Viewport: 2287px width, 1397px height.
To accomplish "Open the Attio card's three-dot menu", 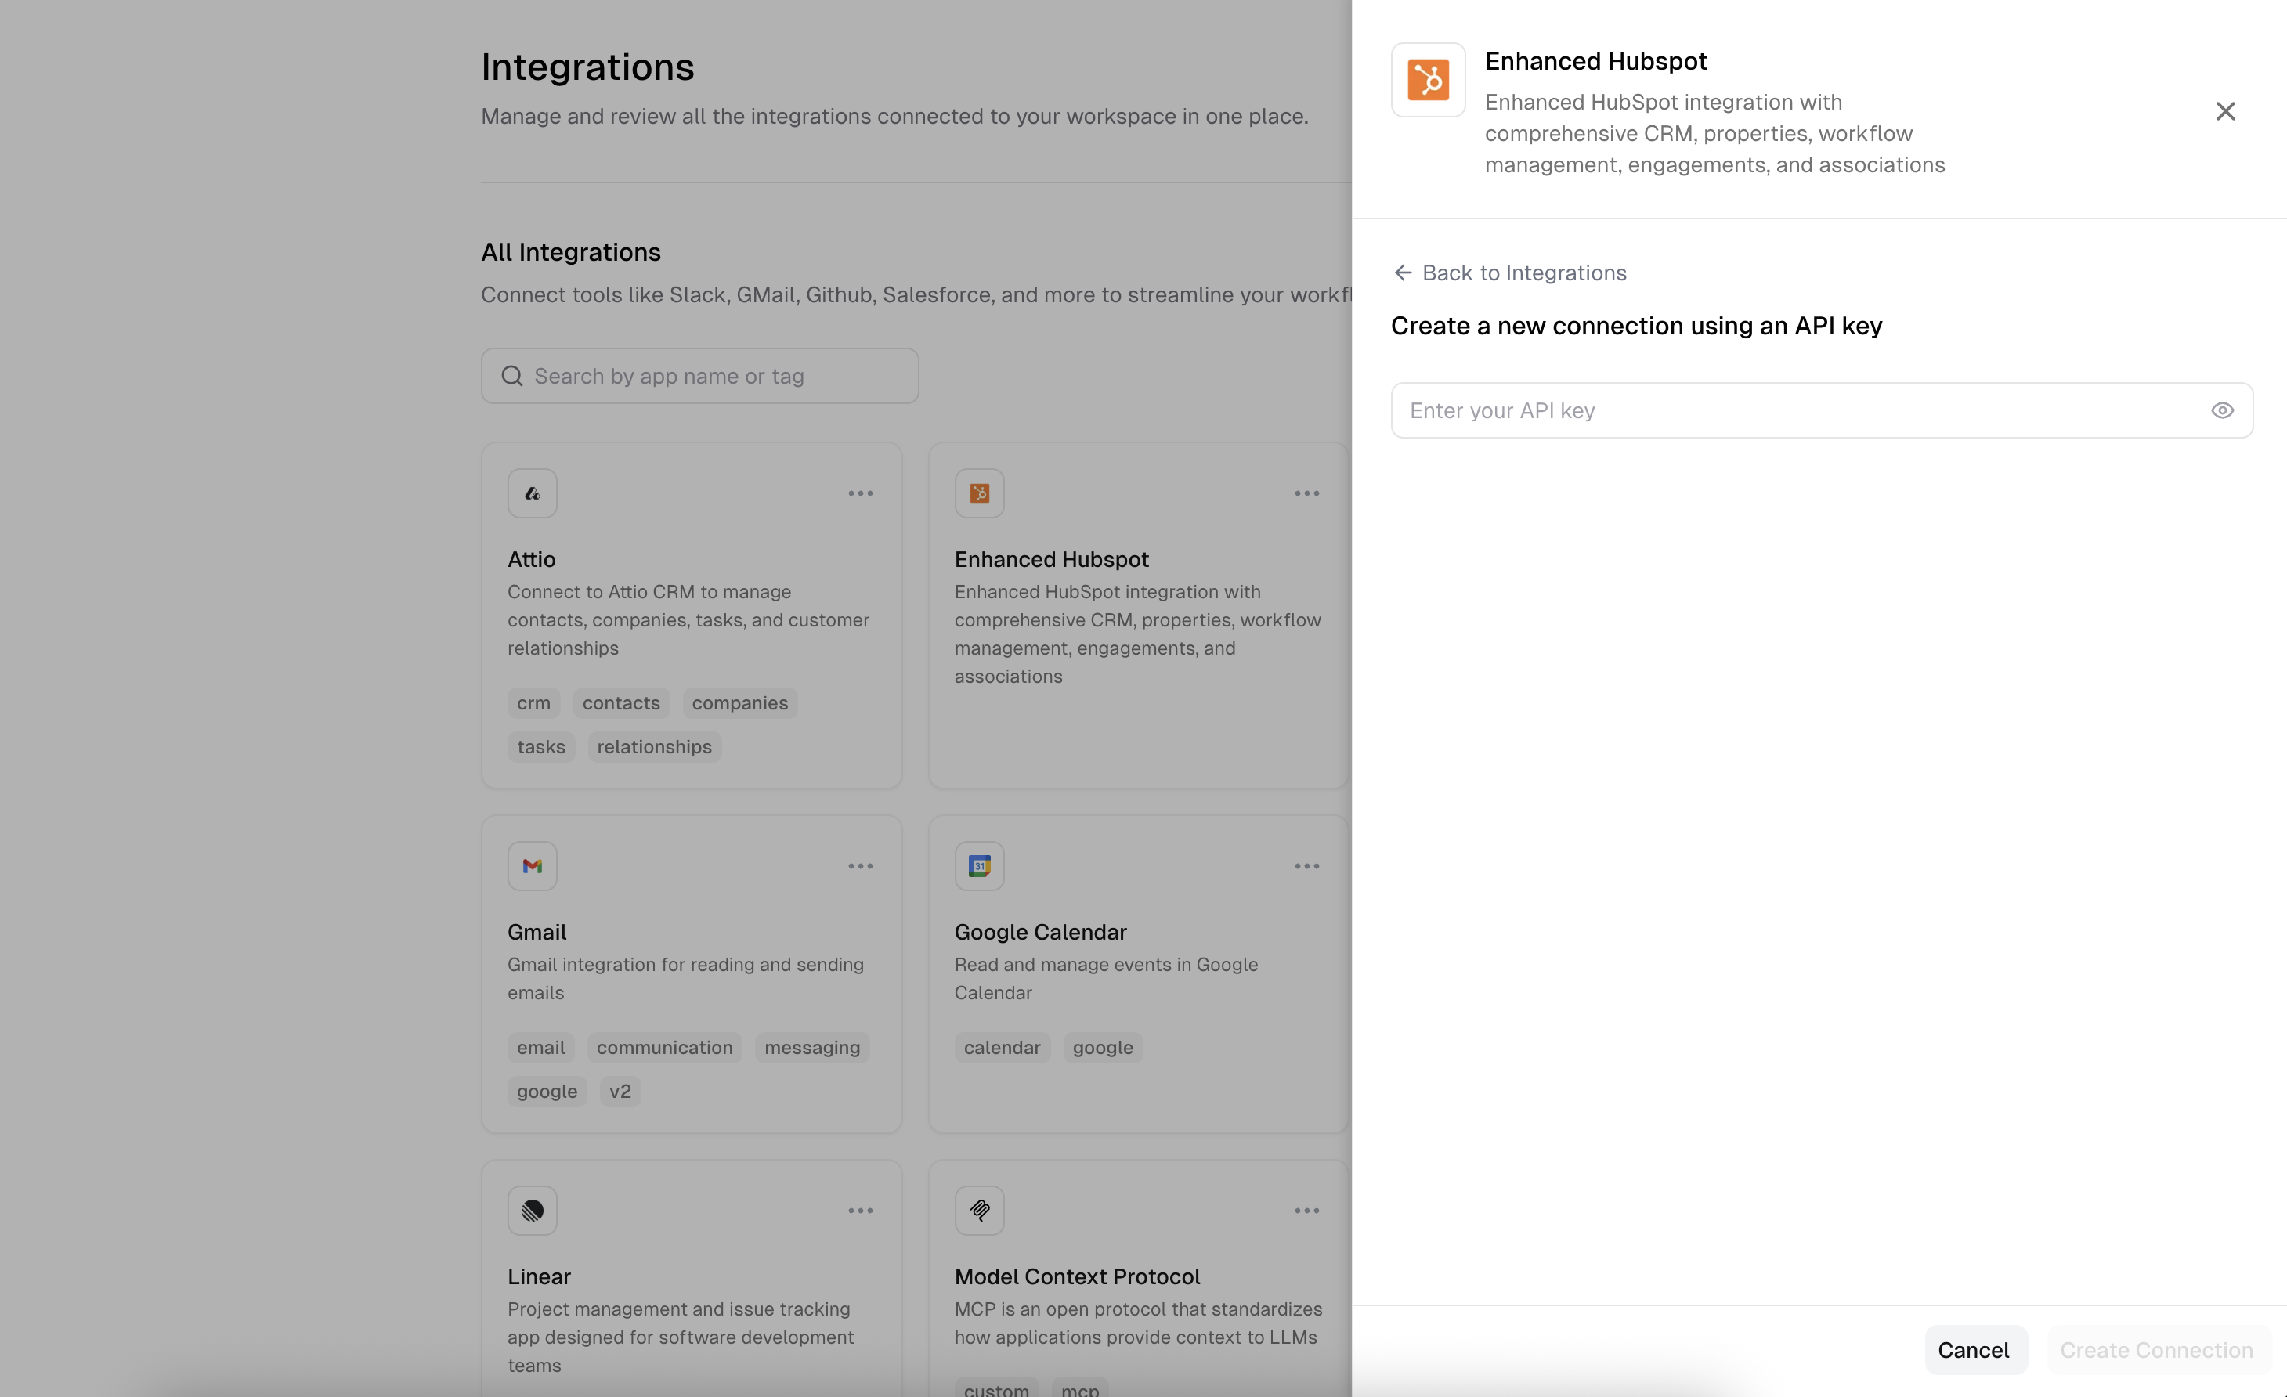I will click(x=859, y=493).
